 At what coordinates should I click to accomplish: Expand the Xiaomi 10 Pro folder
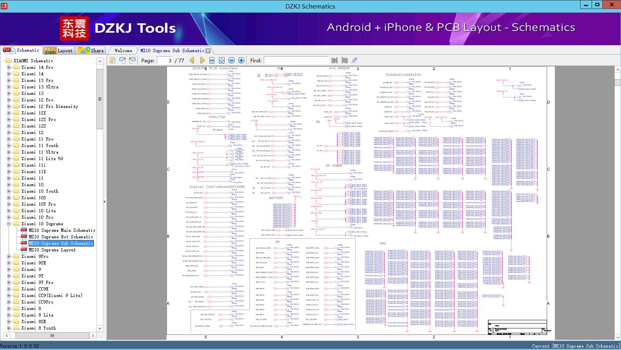point(9,217)
